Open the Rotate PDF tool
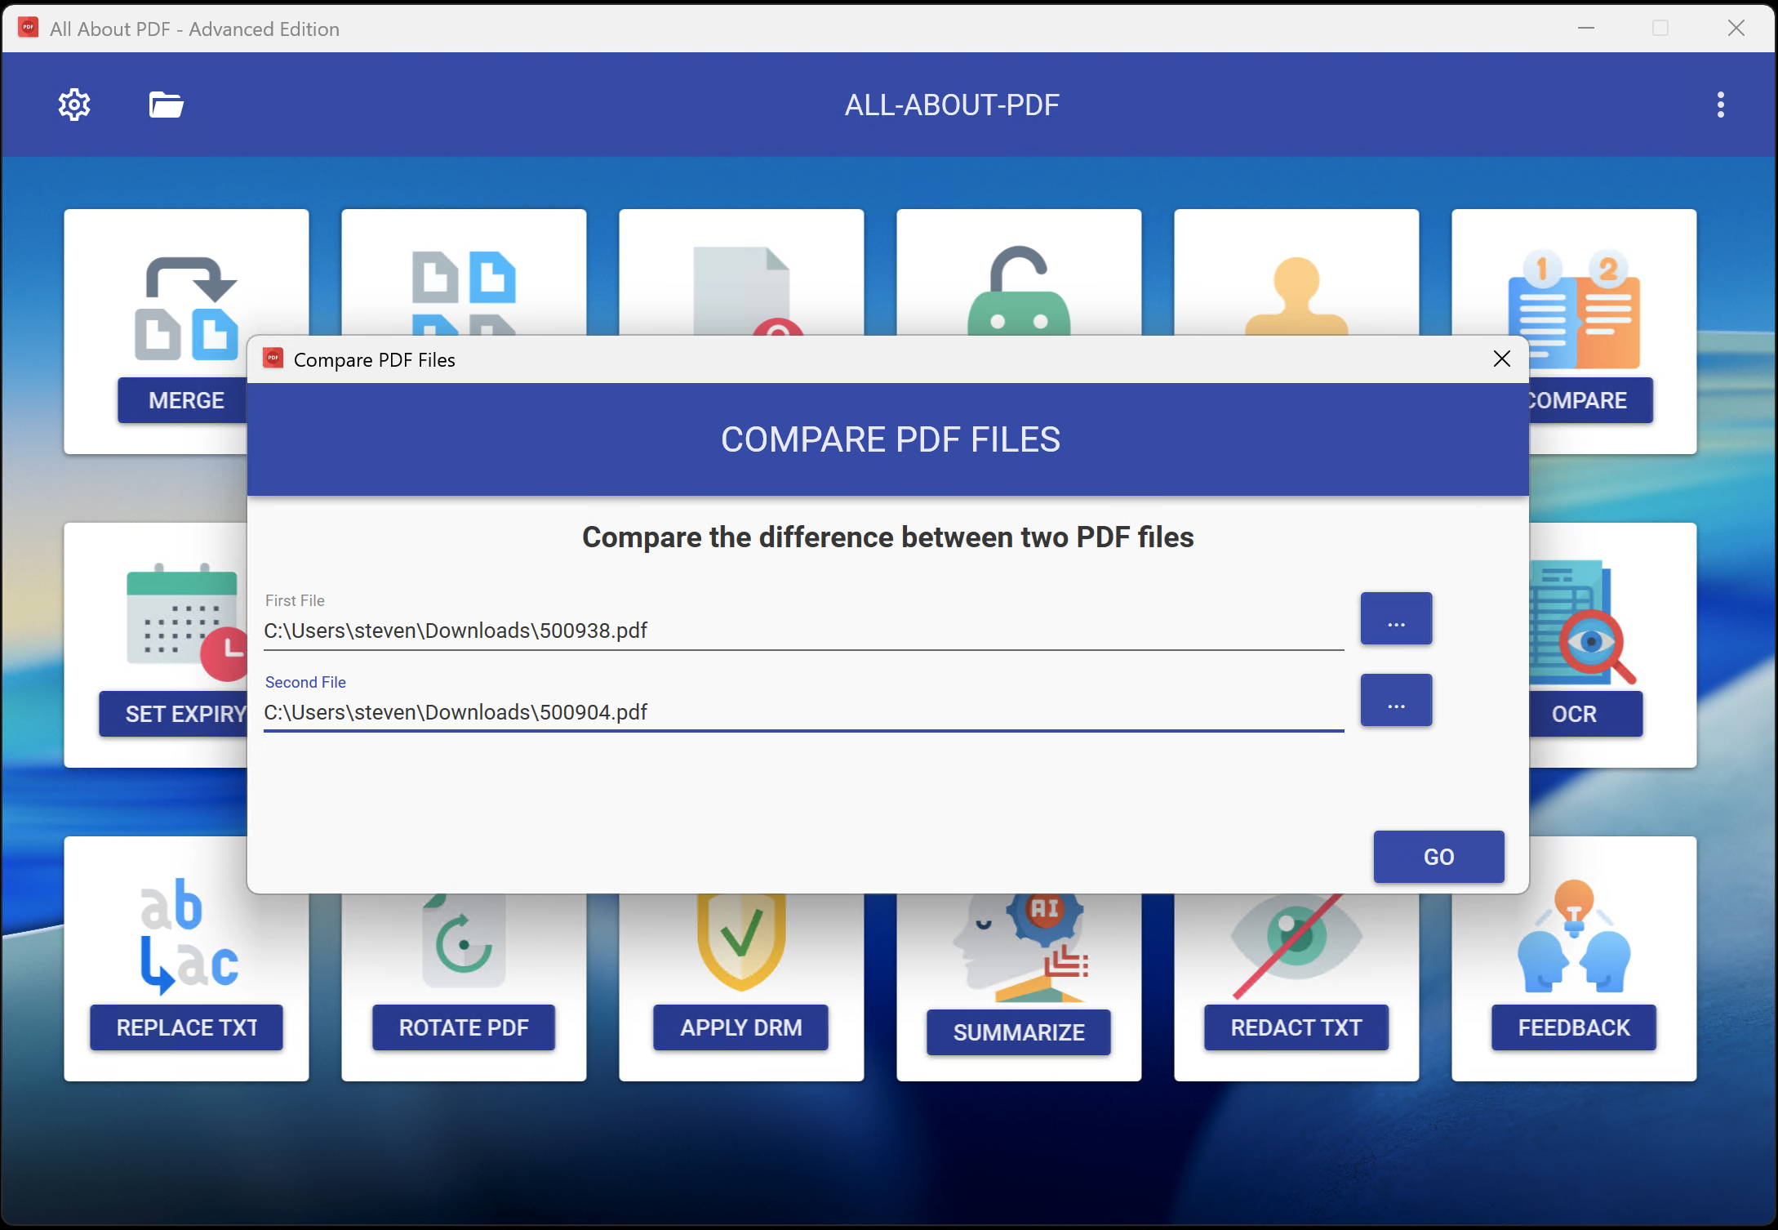The height and width of the screenshot is (1230, 1778). (x=463, y=1027)
